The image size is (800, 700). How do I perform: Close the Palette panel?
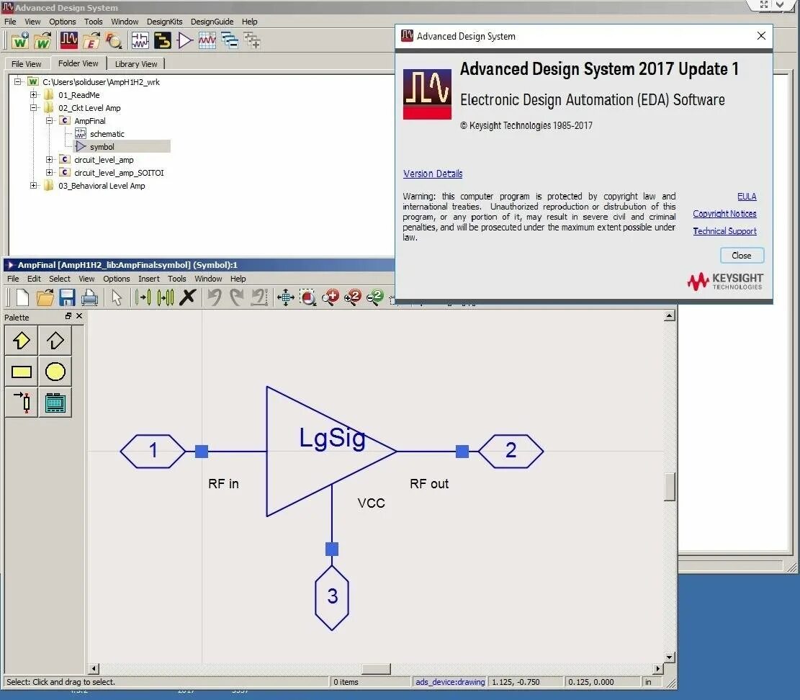[x=79, y=316]
